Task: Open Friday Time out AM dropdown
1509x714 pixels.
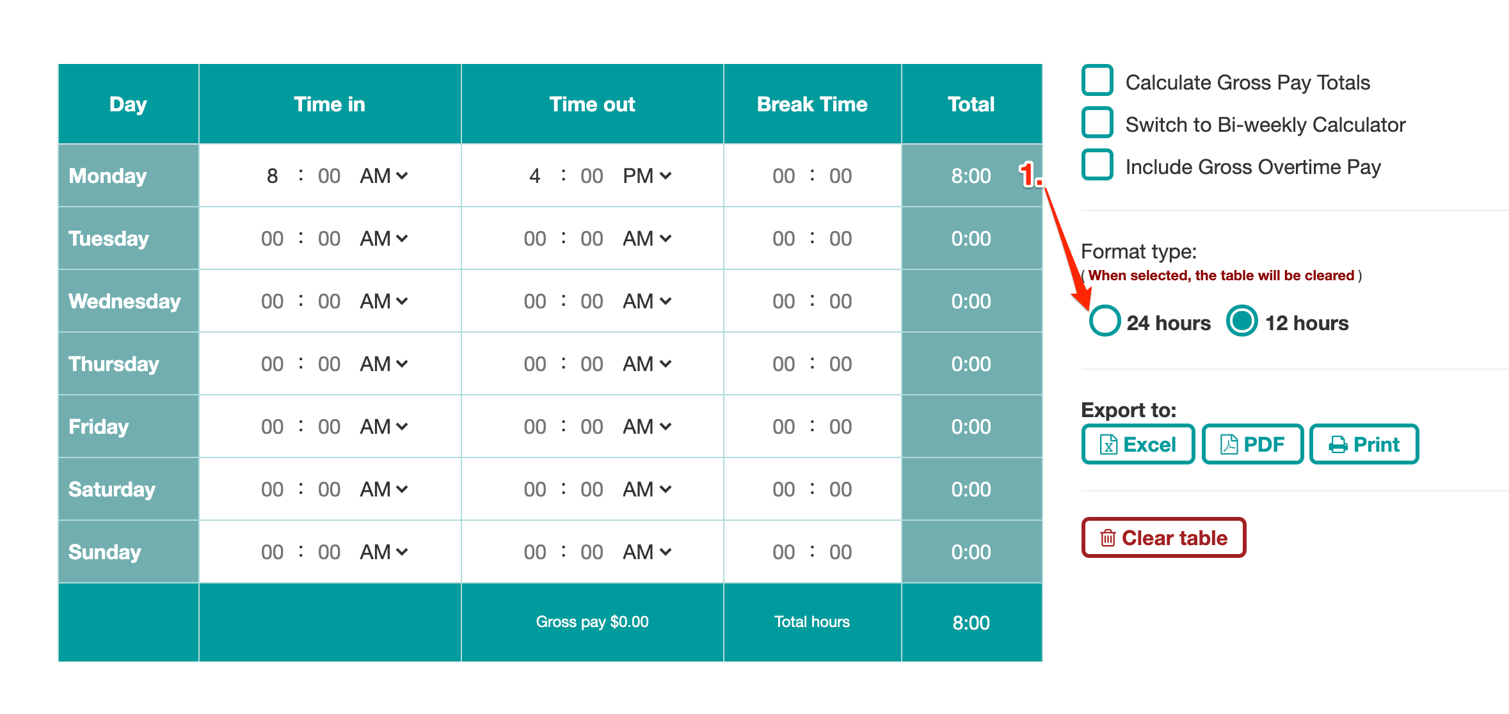Action: coord(647,427)
